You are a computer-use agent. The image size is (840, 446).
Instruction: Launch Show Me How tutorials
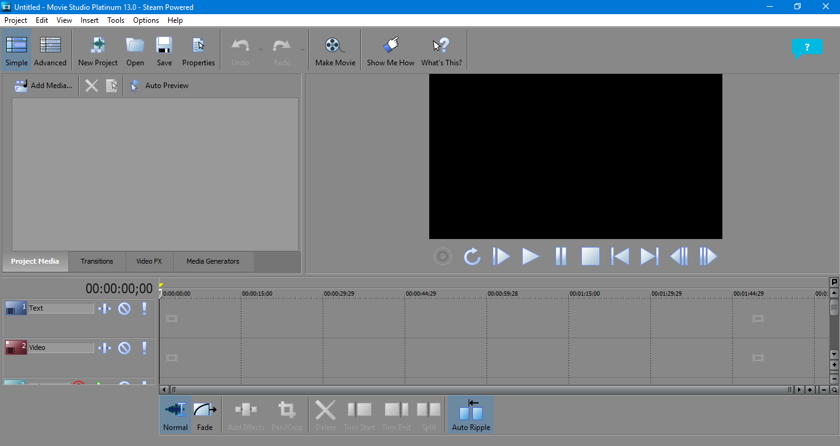pyautogui.click(x=390, y=51)
